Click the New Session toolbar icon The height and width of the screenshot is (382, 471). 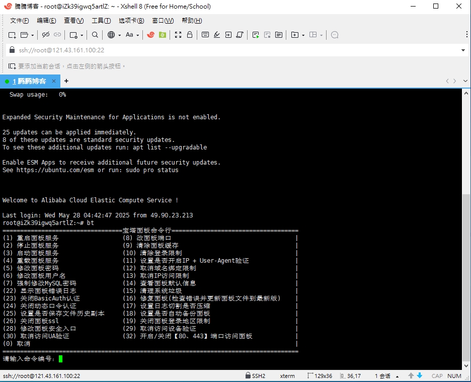[x=12, y=35]
